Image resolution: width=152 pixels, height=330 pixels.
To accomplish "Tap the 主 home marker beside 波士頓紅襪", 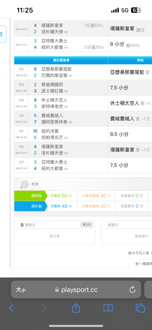I will [66, 91].
